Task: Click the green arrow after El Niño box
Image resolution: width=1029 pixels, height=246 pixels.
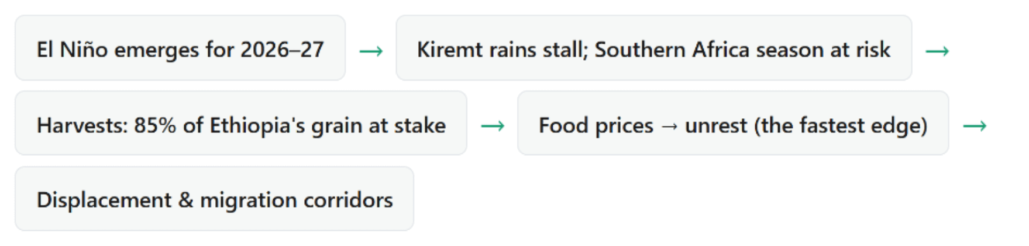Action: (x=371, y=51)
